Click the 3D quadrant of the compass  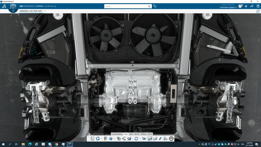(x=10, y=8)
